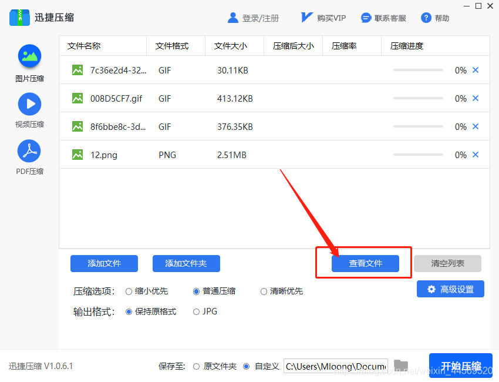Maximize the 迅捷压缩 window

(x=478, y=6)
